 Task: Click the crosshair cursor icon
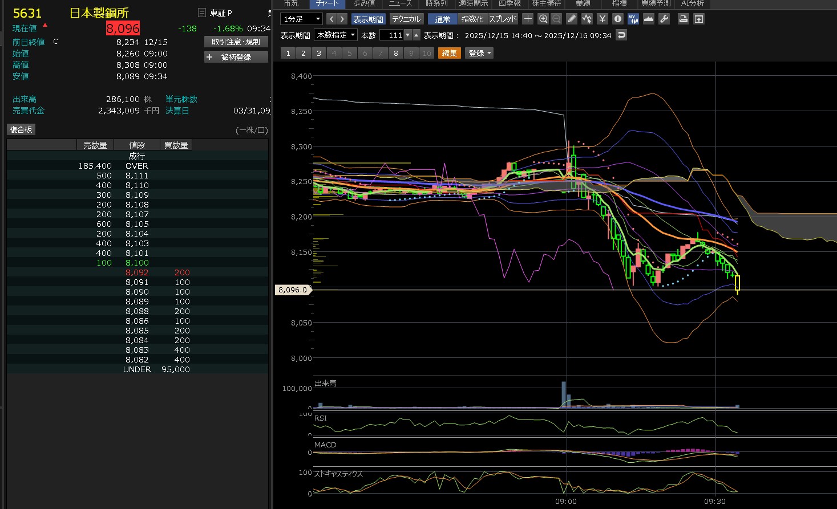(528, 19)
